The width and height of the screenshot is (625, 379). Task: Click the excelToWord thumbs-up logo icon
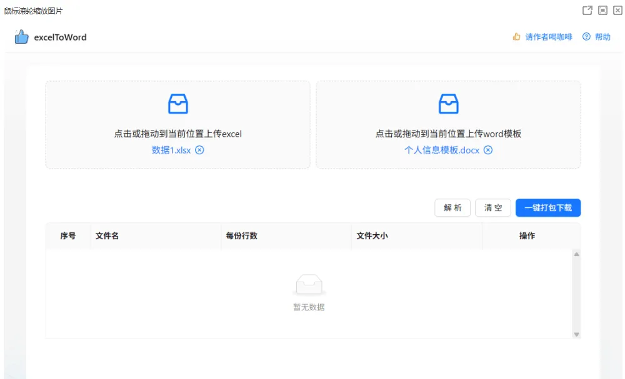[x=21, y=37]
